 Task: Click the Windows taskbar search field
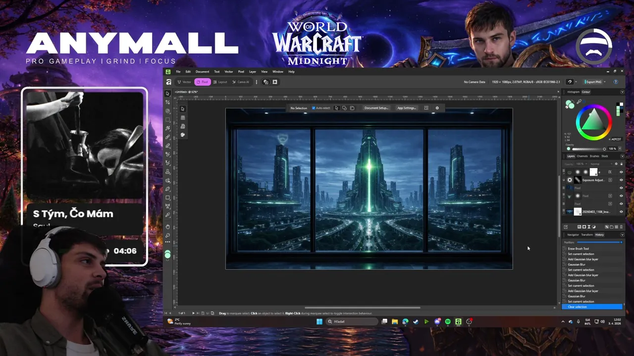[352, 321]
